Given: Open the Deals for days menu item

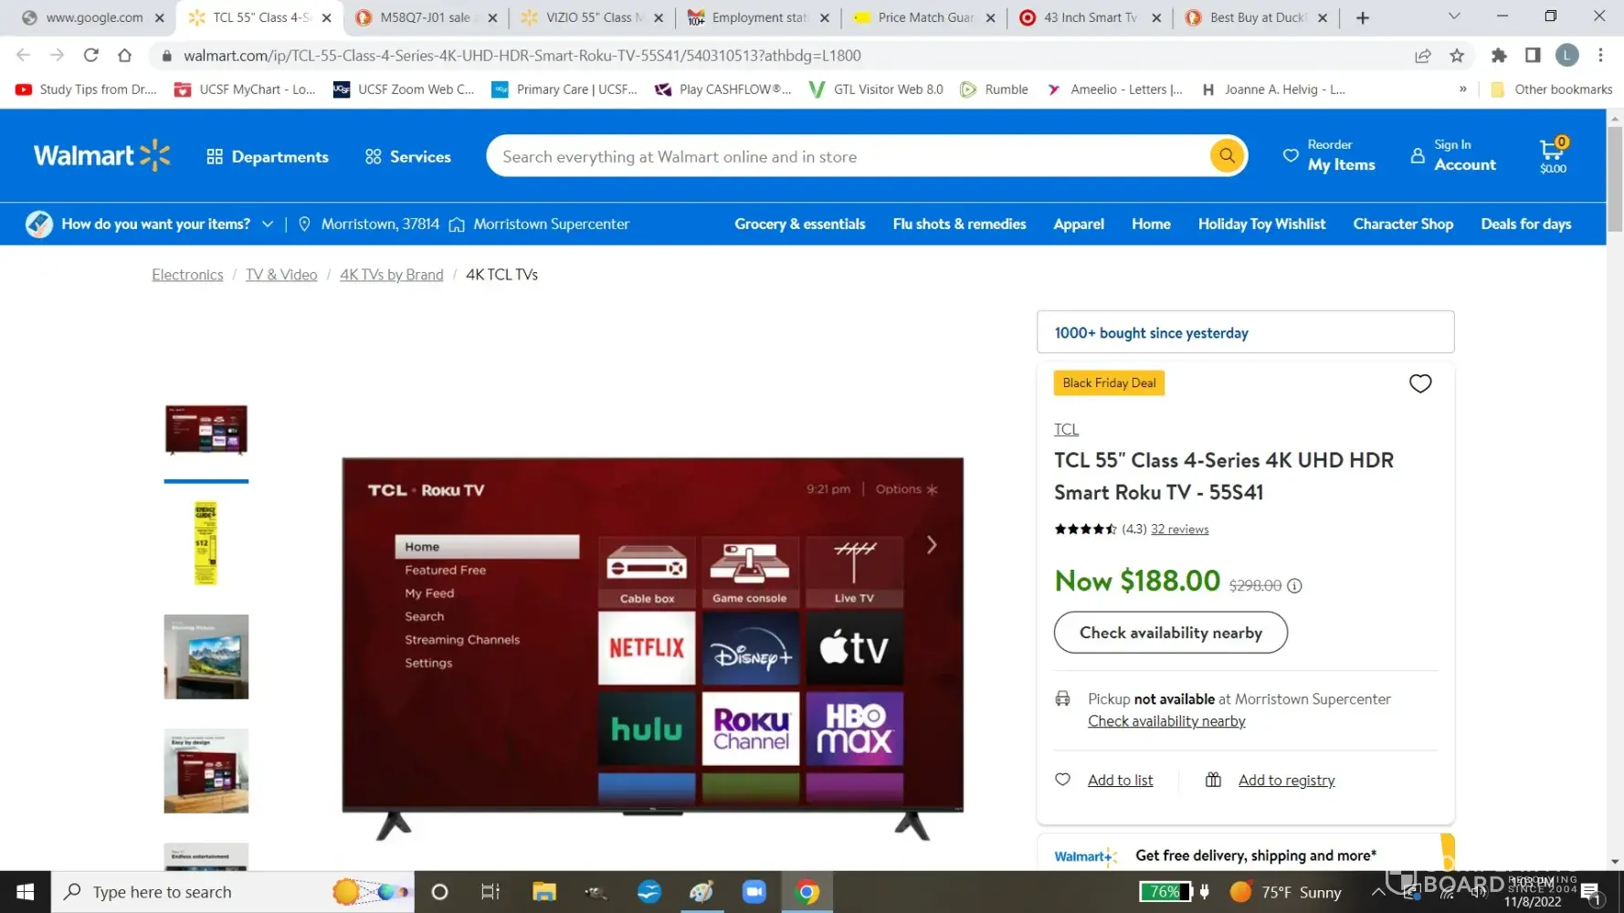Looking at the screenshot, I should [x=1525, y=224].
